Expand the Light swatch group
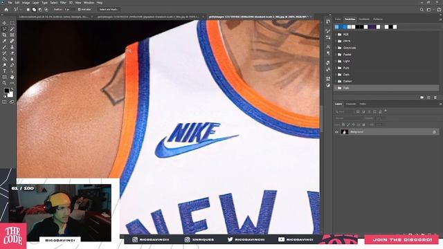The image size is (443, 249). click(x=336, y=62)
